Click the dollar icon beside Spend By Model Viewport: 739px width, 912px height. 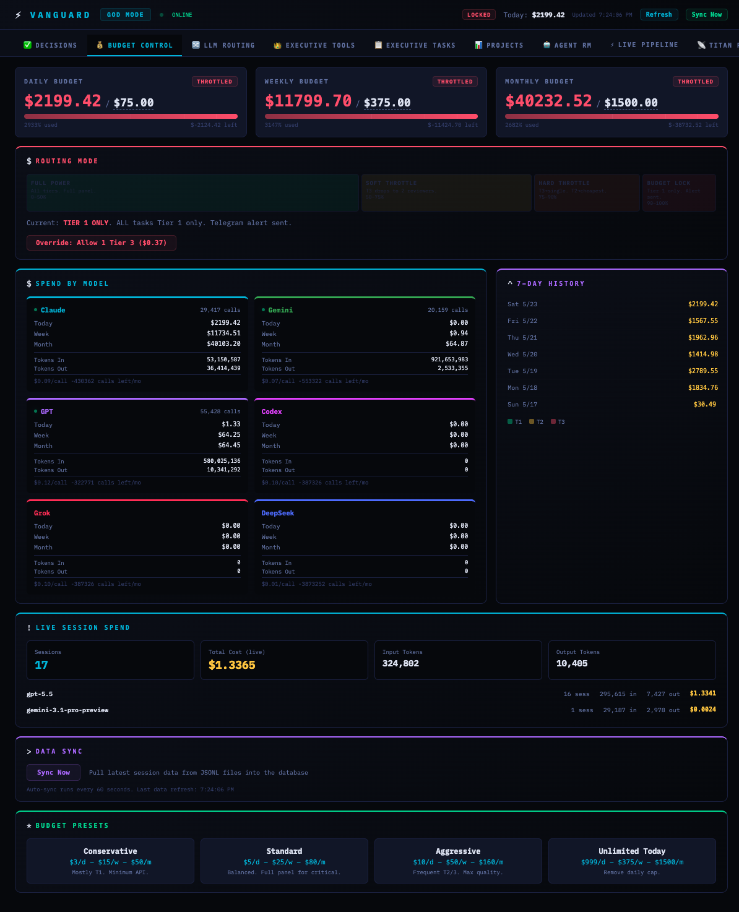29,283
